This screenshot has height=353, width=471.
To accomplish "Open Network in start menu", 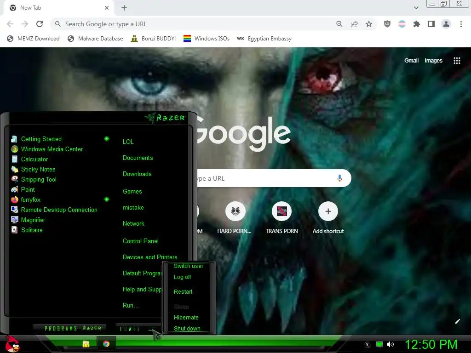I will pos(133,224).
